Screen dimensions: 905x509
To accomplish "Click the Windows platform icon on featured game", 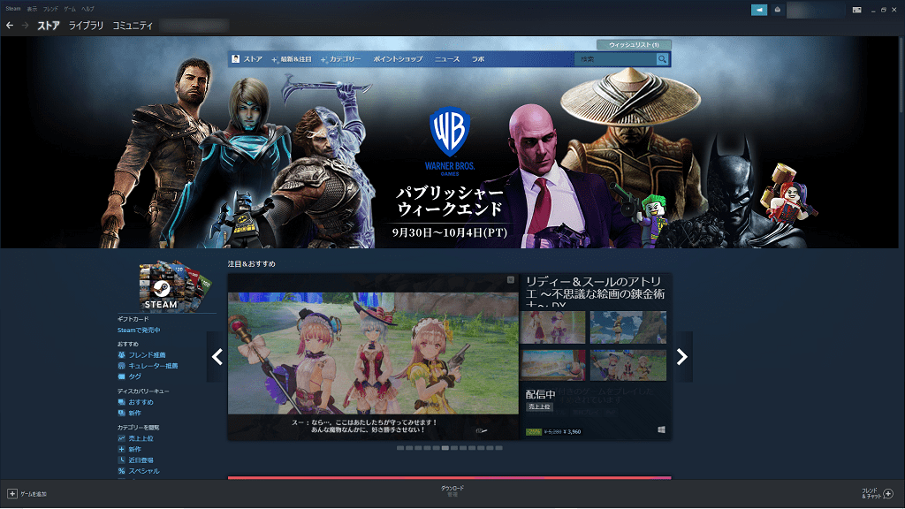I will pyautogui.click(x=661, y=430).
